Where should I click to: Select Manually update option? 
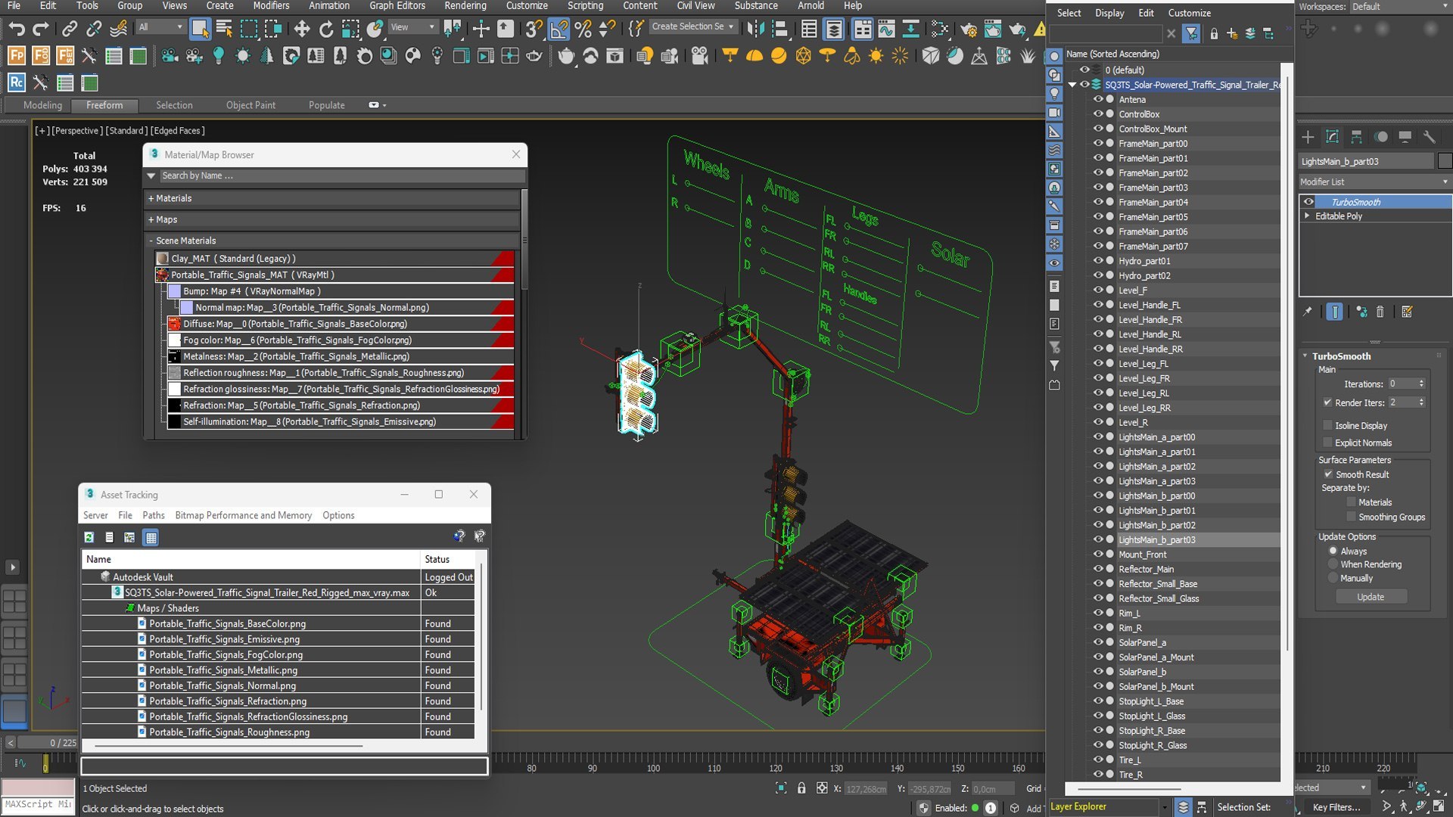coord(1333,578)
